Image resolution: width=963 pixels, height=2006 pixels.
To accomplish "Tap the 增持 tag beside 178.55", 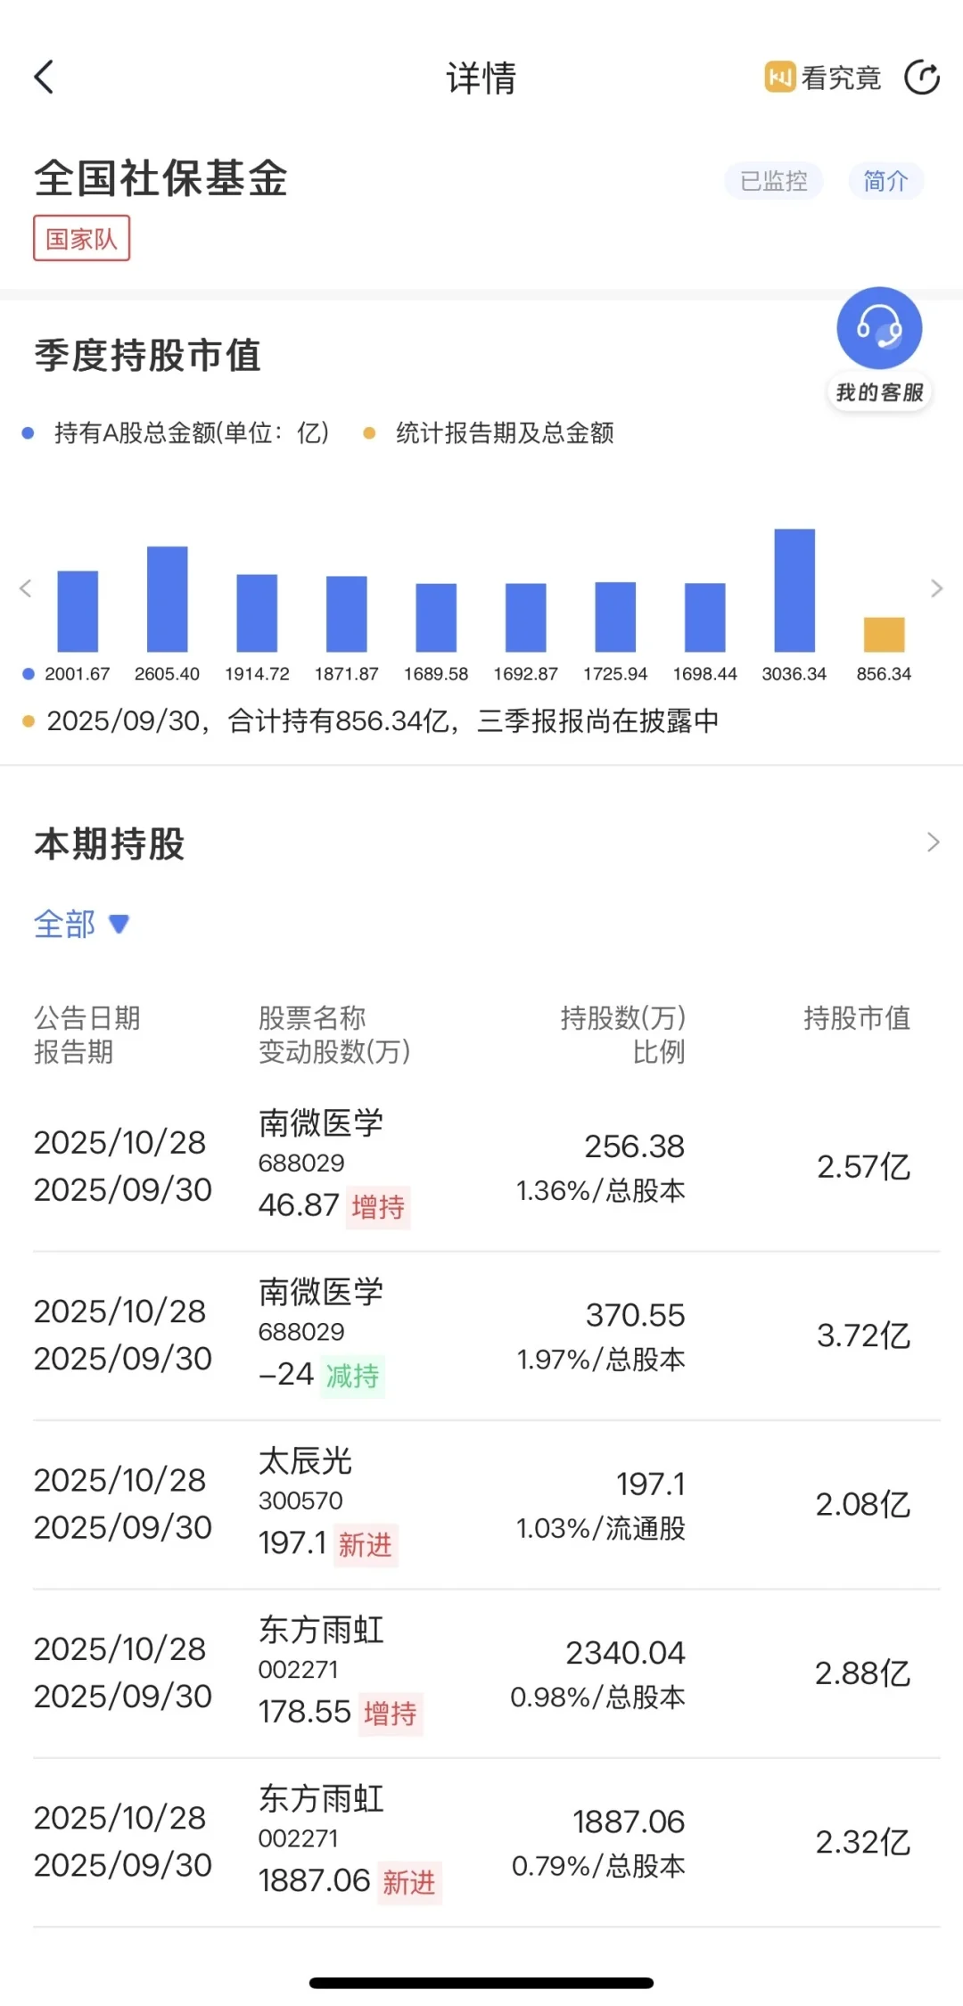I will [391, 1714].
